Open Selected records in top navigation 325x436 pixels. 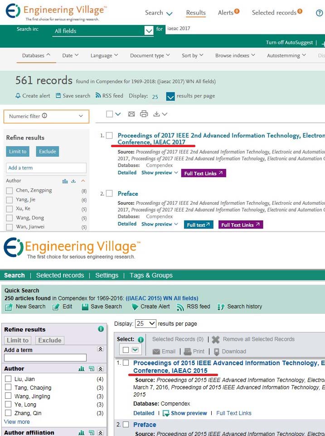pos(277,12)
